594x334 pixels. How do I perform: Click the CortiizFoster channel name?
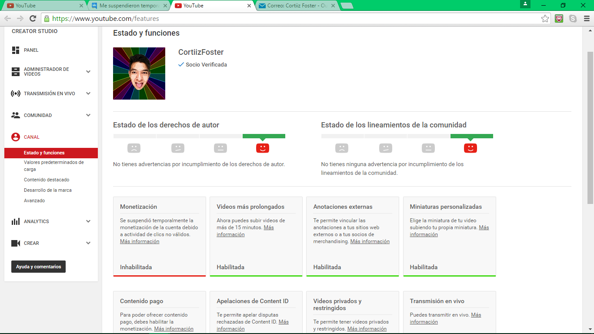[x=201, y=52]
